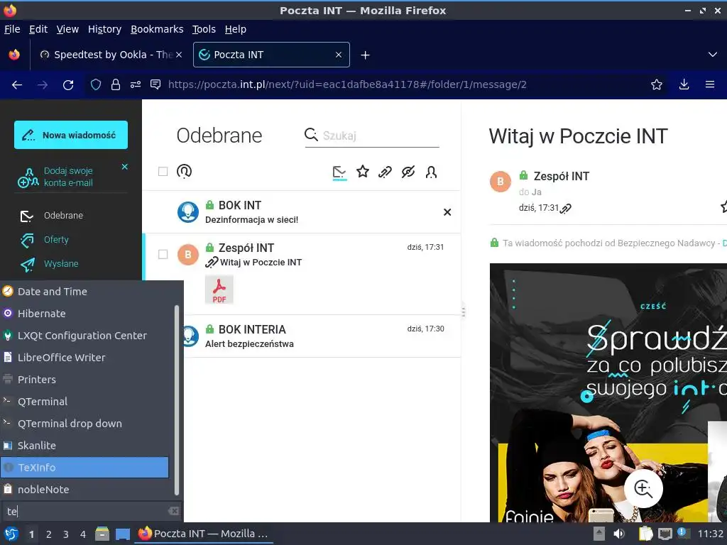This screenshot has height=545, width=727.
Task: Bookmark this page with the star icon
Action: tap(657, 84)
